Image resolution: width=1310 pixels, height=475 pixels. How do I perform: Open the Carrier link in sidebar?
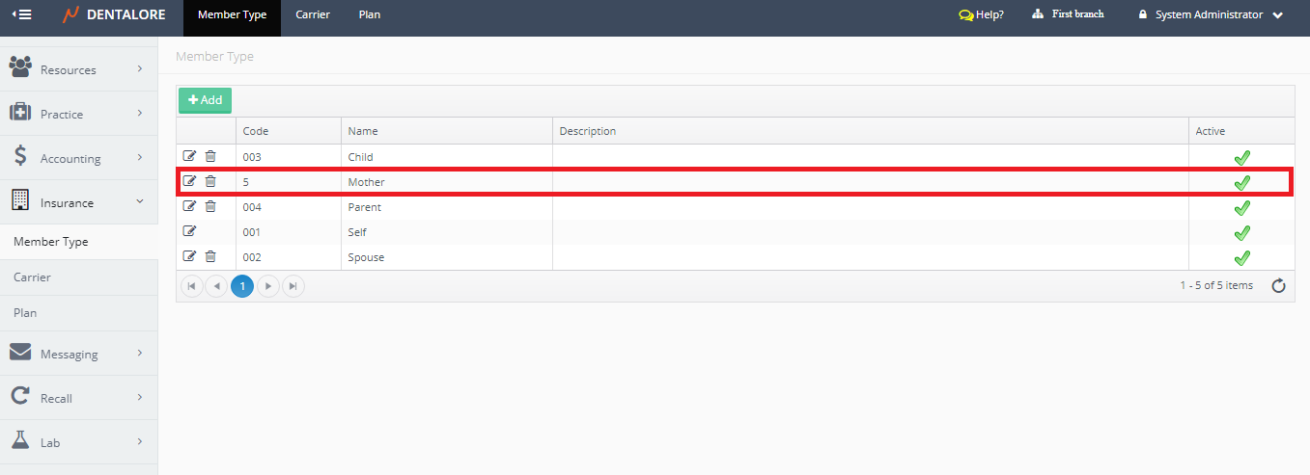pyautogui.click(x=32, y=277)
